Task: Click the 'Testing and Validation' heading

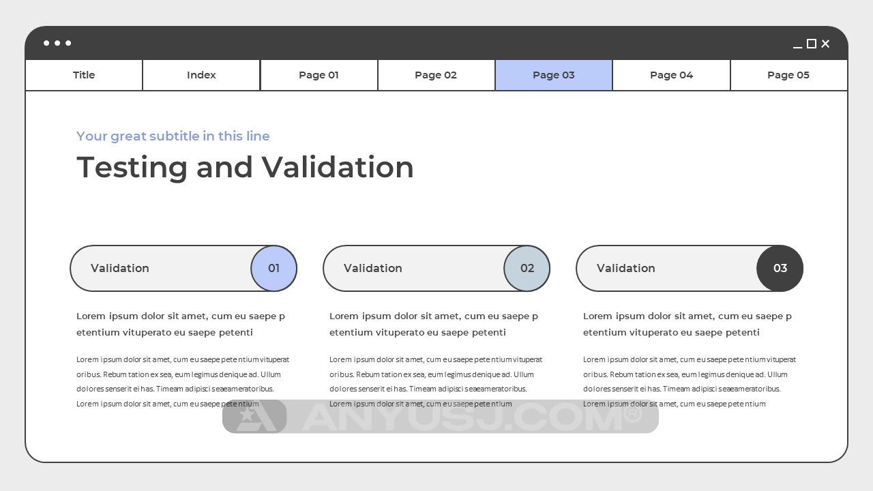Action: pos(245,167)
